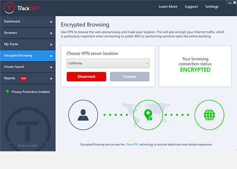This screenshot has width=237, height=169.
Task: Go to My Tracks
Action: (x=28, y=44)
